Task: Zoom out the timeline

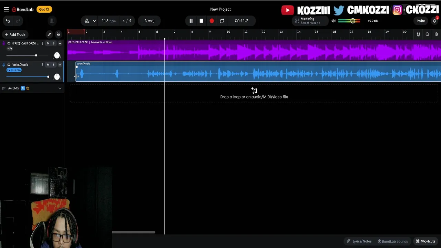Action: click(x=427, y=34)
